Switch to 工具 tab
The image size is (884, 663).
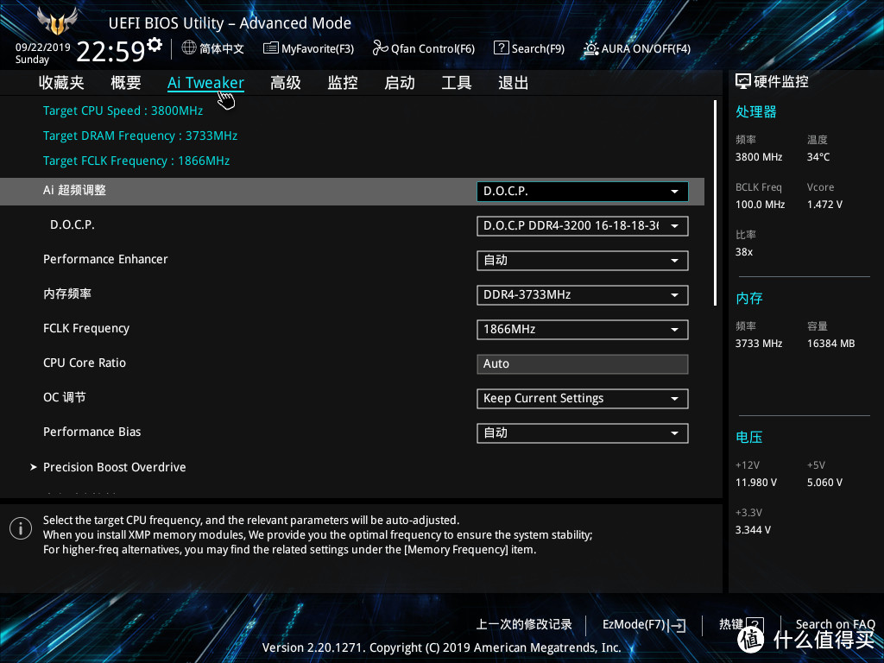(457, 83)
